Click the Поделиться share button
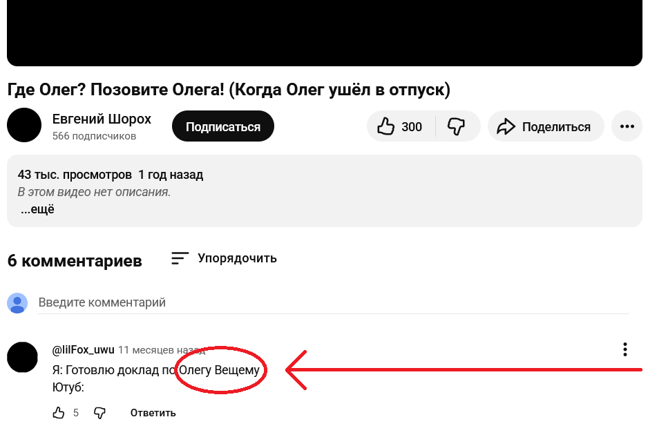Viewport: 648px width, 426px height. click(545, 126)
